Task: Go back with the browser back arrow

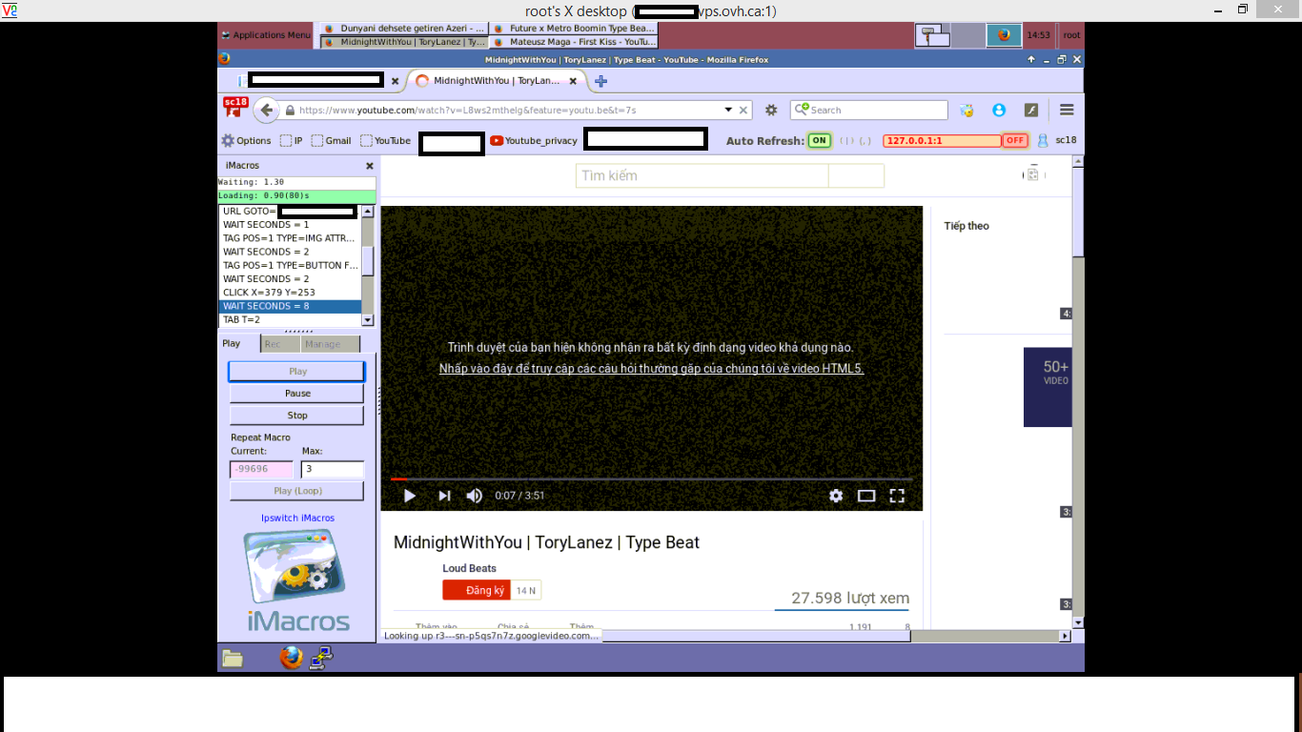Action: (267, 110)
